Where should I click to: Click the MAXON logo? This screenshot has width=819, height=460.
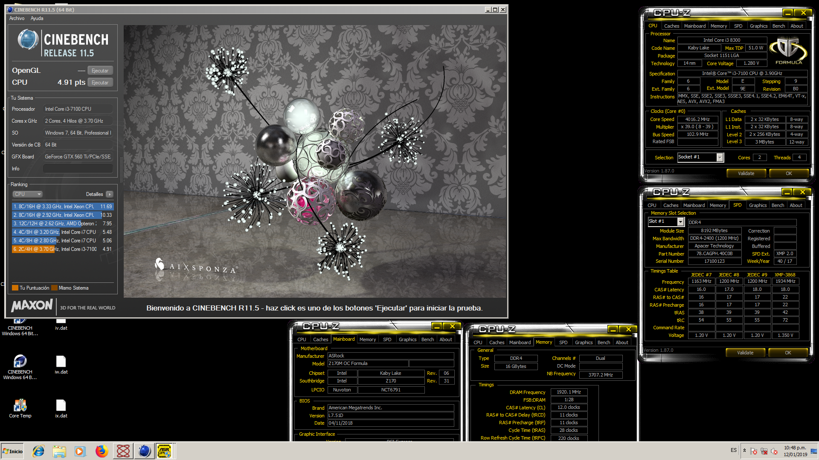click(32, 305)
